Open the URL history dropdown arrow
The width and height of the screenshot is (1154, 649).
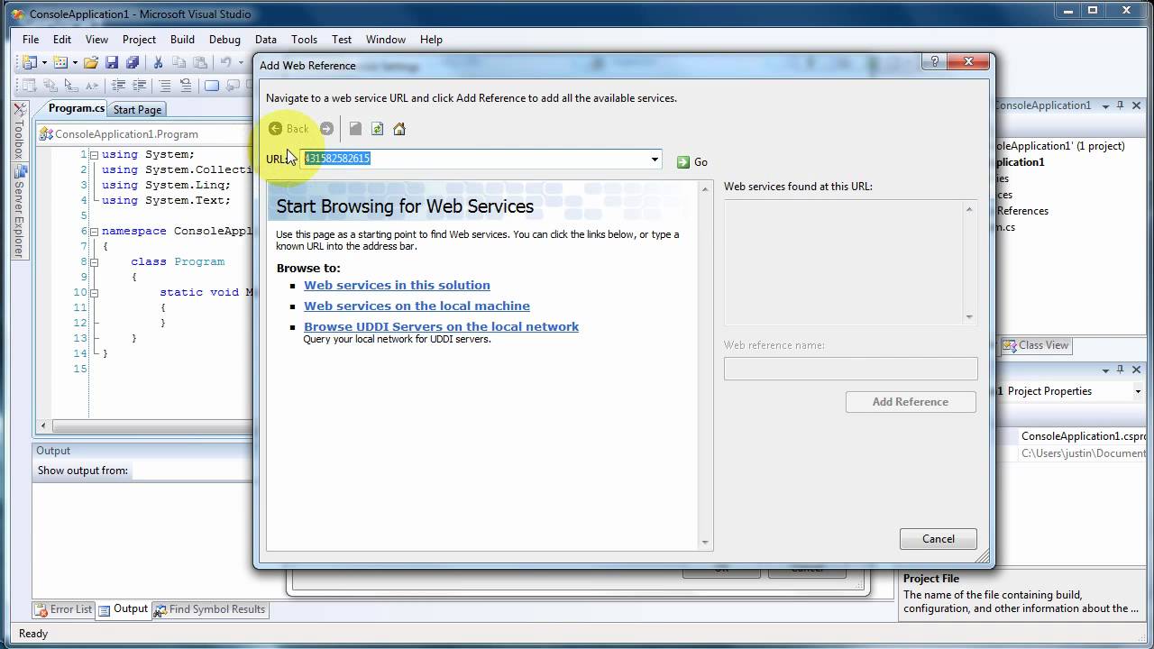pyautogui.click(x=655, y=160)
